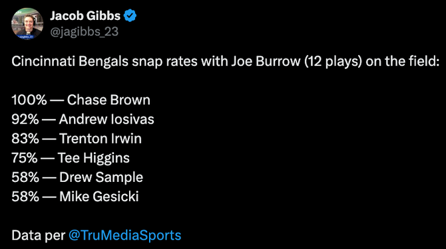The width and height of the screenshot is (446, 249).
Task: Click the 75% snap rate figure
Action: [x=25, y=157]
